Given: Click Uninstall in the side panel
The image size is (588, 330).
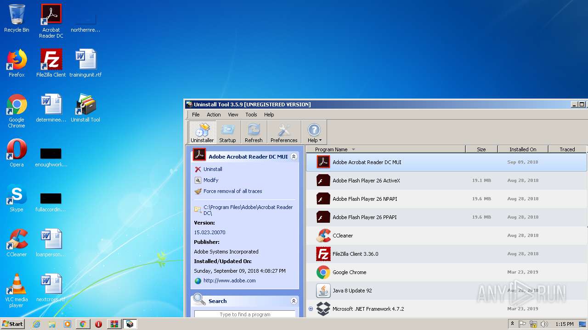Looking at the screenshot, I should [x=213, y=169].
